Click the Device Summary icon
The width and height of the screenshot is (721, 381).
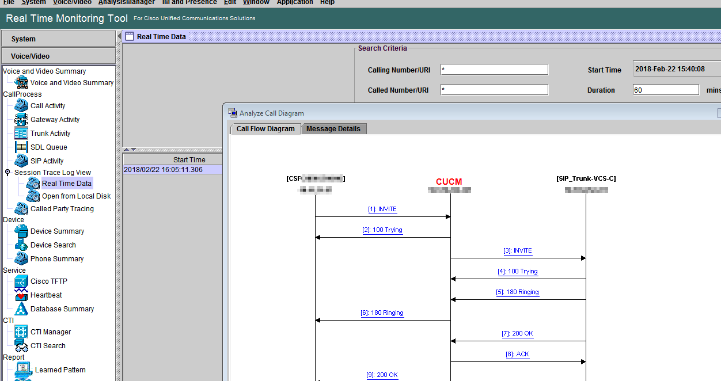pyautogui.click(x=21, y=231)
